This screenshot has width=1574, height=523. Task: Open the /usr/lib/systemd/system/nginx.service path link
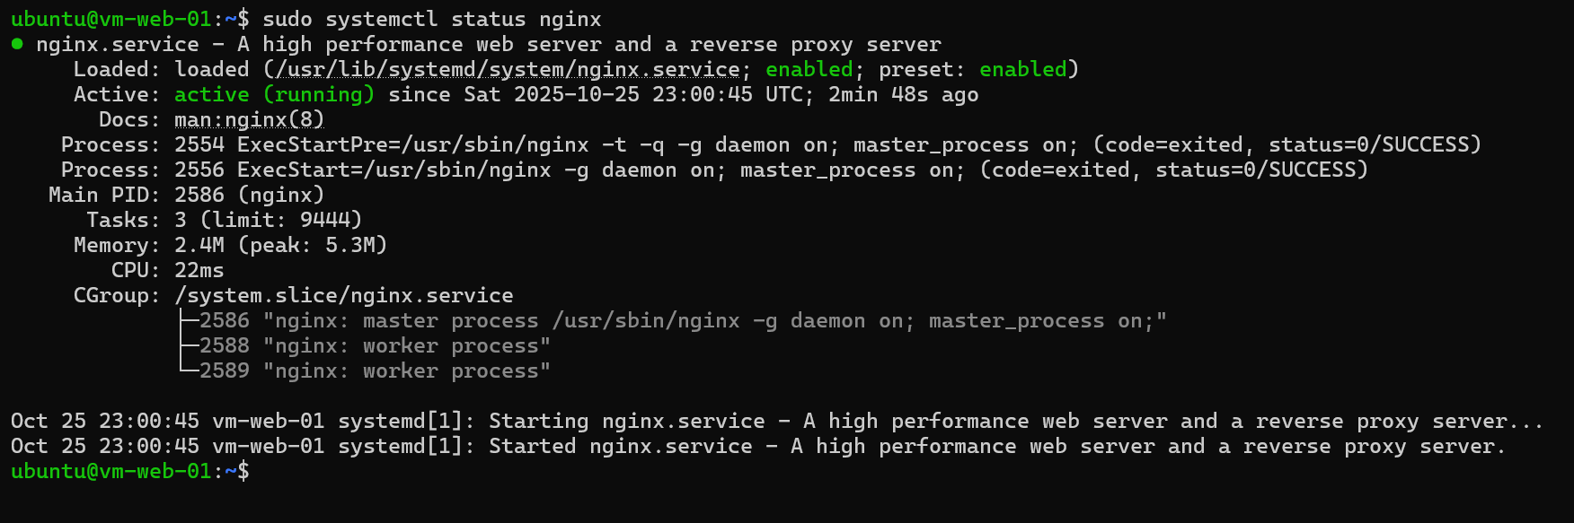coord(508,70)
